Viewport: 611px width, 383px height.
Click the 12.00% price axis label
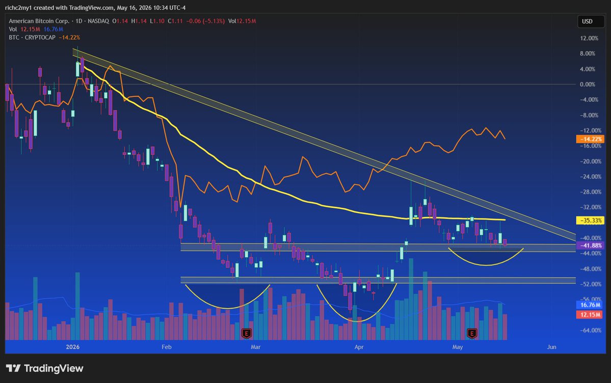[x=589, y=38]
